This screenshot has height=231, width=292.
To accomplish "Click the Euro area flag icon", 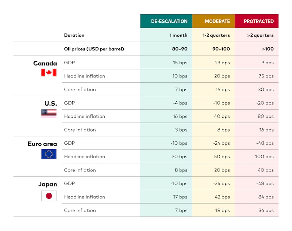I will pyautogui.click(x=49, y=154).
